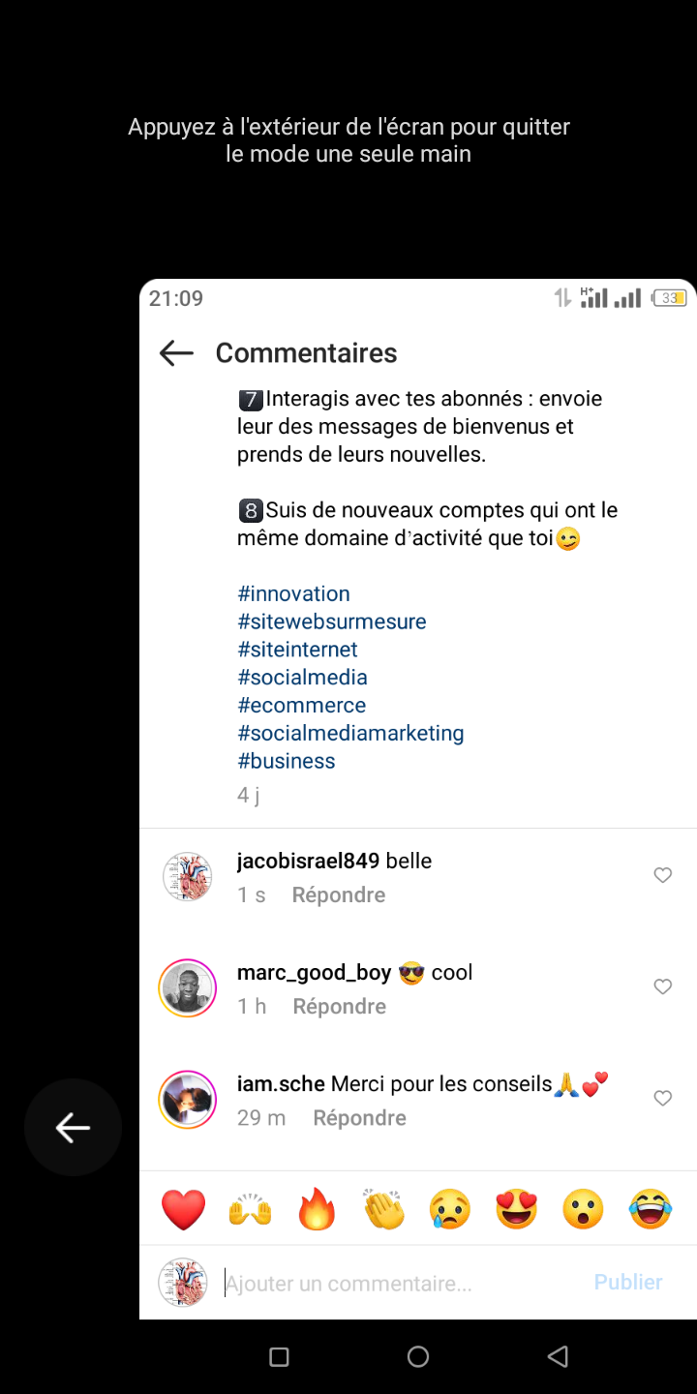Go back from the Commentaires screen
The height and width of the screenshot is (1394, 697).
click(177, 353)
